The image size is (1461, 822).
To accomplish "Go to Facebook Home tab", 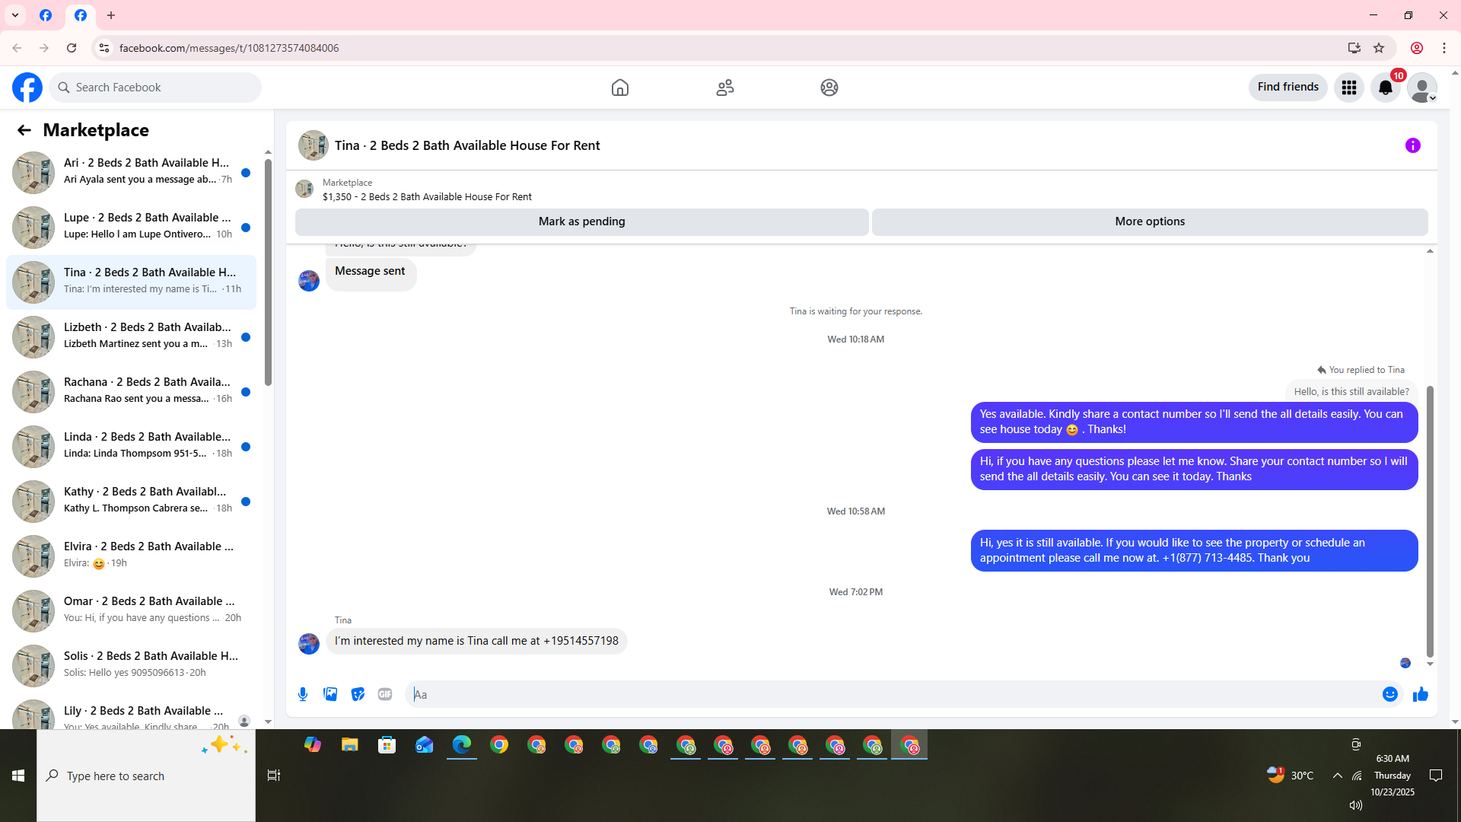I will click(x=619, y=88).
